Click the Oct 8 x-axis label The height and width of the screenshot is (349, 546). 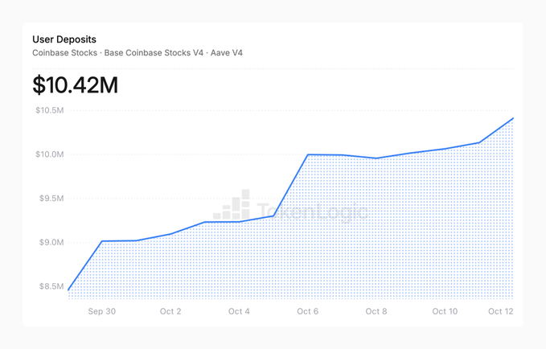coord(376,311)
